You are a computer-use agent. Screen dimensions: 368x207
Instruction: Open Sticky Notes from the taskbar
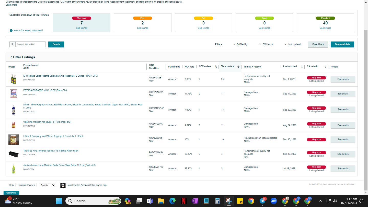(x=240, y=201)
